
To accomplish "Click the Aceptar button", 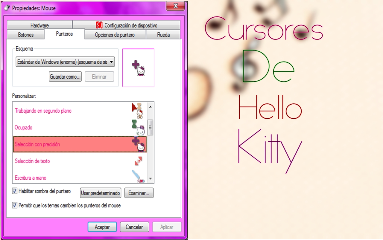I will click(102, 227).
